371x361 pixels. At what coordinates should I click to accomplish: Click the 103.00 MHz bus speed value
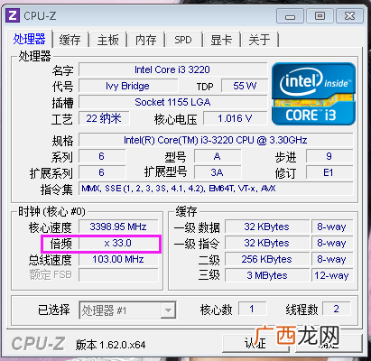[x=118, y=259]
